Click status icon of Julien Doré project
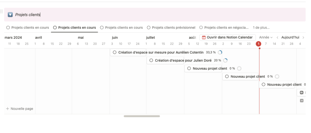 point(151,60)
